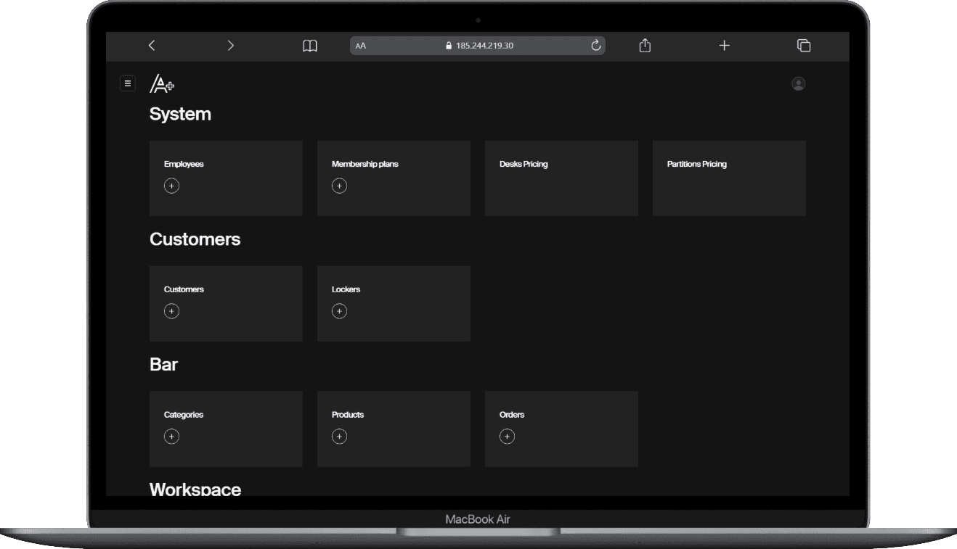Go back using browser back arrow
957x549 pixels.
click(x=152, y=46)
